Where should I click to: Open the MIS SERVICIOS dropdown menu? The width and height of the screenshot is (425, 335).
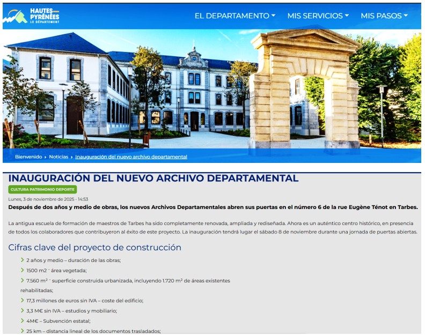pos(318,16)
